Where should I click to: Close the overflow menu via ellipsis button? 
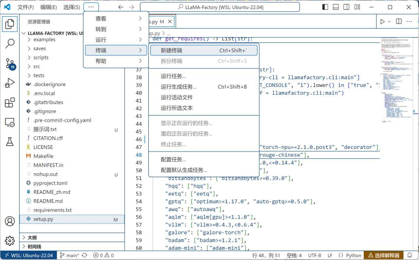tap(91, 7)
